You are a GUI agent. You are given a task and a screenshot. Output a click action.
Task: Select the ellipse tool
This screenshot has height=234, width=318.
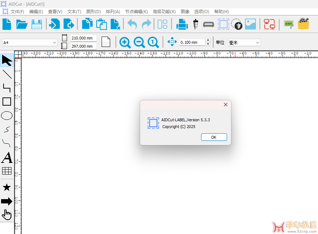click(7, 116)
